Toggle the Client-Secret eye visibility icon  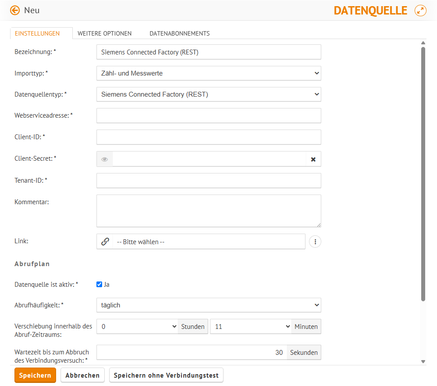[x=104, y=159]
